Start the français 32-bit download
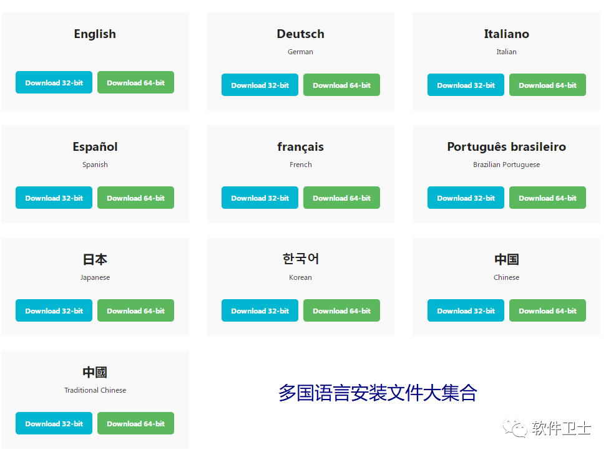The width and height of the screenshot is (611, 455). pos(260,198)
